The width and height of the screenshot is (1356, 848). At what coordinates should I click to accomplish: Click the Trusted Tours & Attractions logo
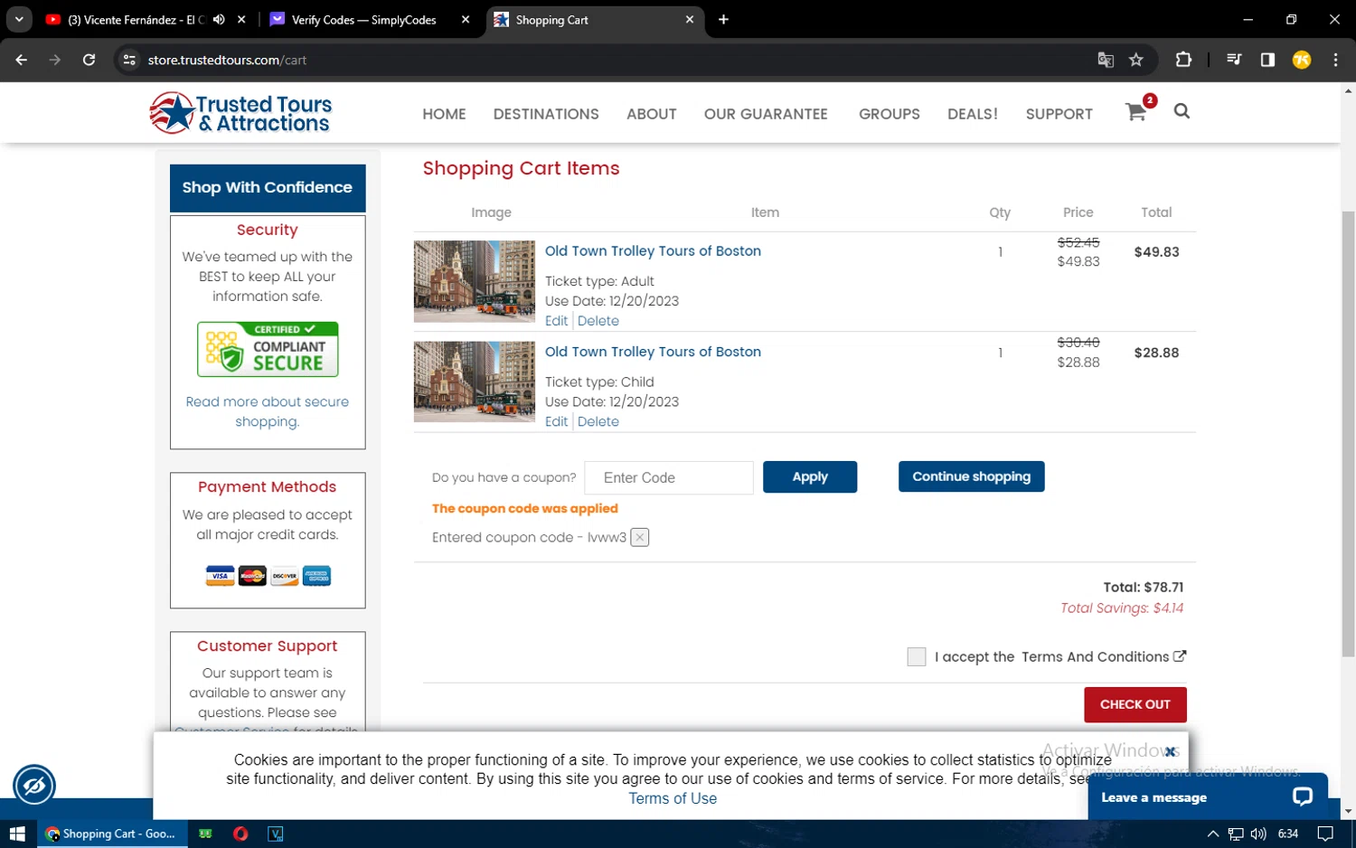tap(240, 113)
